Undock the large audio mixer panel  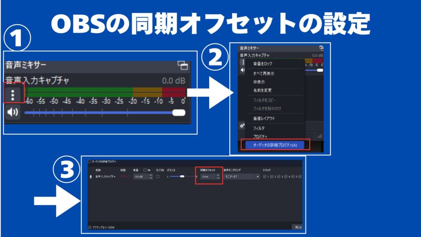pyautogui.click(x=182, y=66)
